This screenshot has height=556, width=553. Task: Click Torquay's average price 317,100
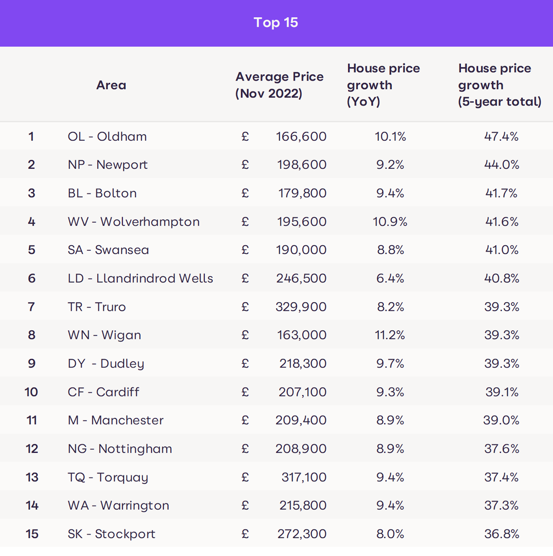coord(304,477)
